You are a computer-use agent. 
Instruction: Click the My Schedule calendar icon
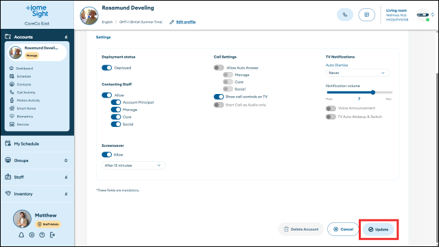click(x=8, y=143)
